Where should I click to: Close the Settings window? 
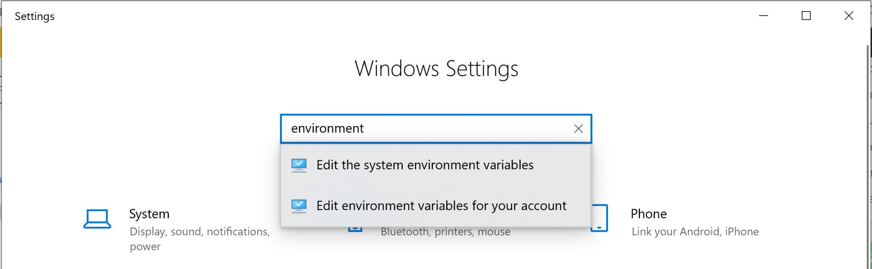pos(849,16)
